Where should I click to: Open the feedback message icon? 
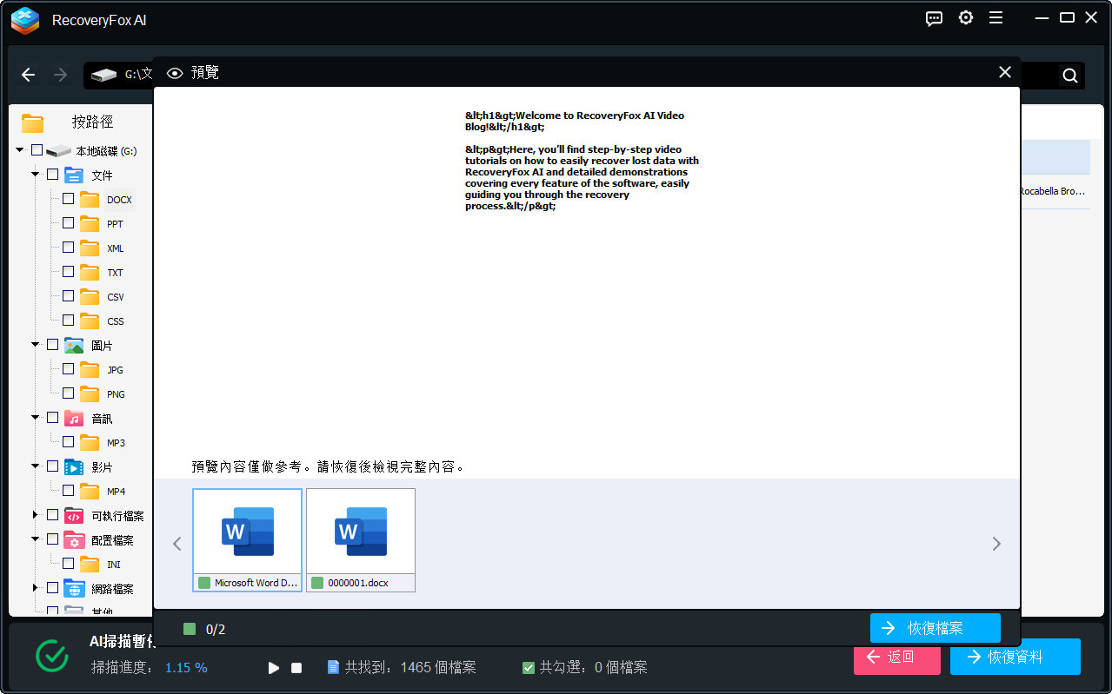tap(934, 17)
